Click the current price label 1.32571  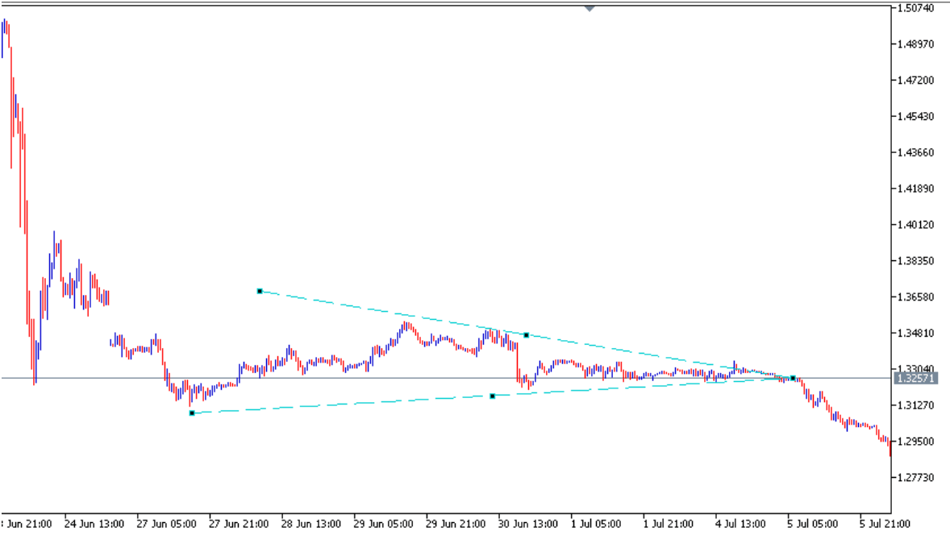[x=915, y=378]
